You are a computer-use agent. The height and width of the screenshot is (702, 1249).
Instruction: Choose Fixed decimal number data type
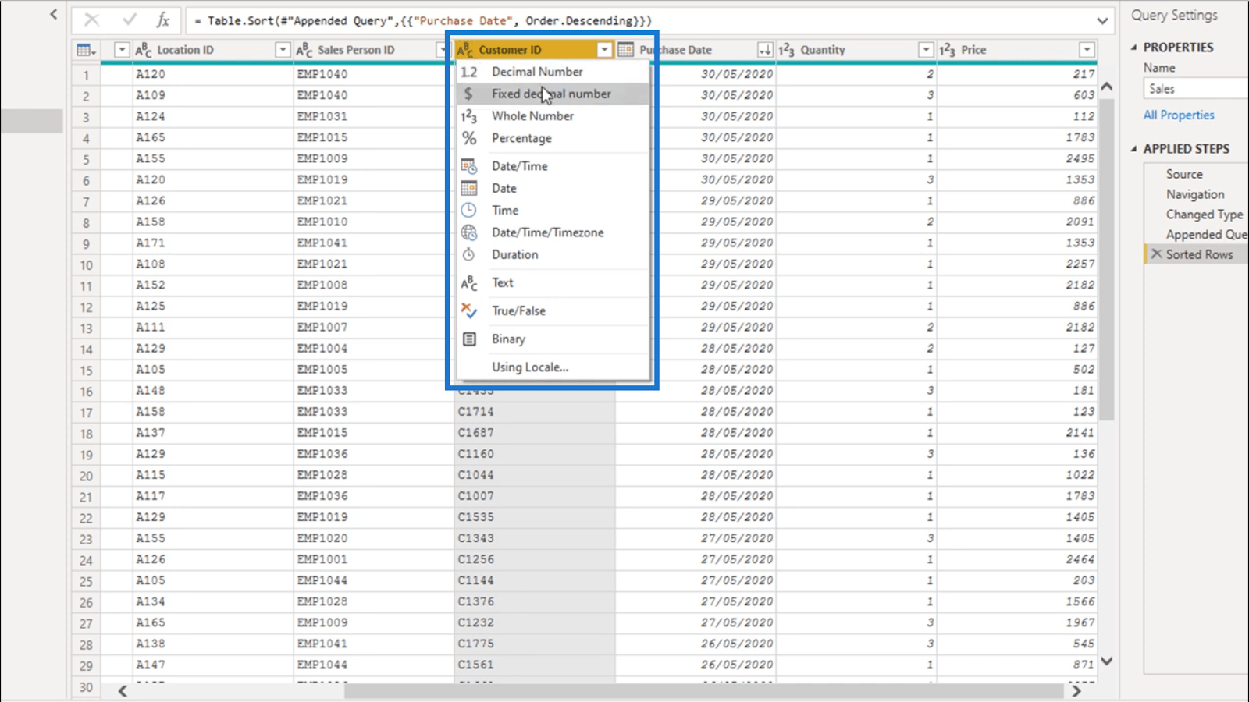(x=553, y=94)
